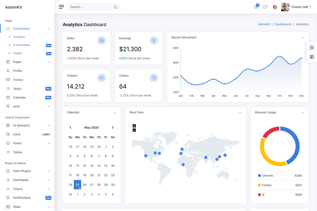Open Charles Hall user dropdown
317x211 pixels.
pyautogui.click(x=301, y=7)
